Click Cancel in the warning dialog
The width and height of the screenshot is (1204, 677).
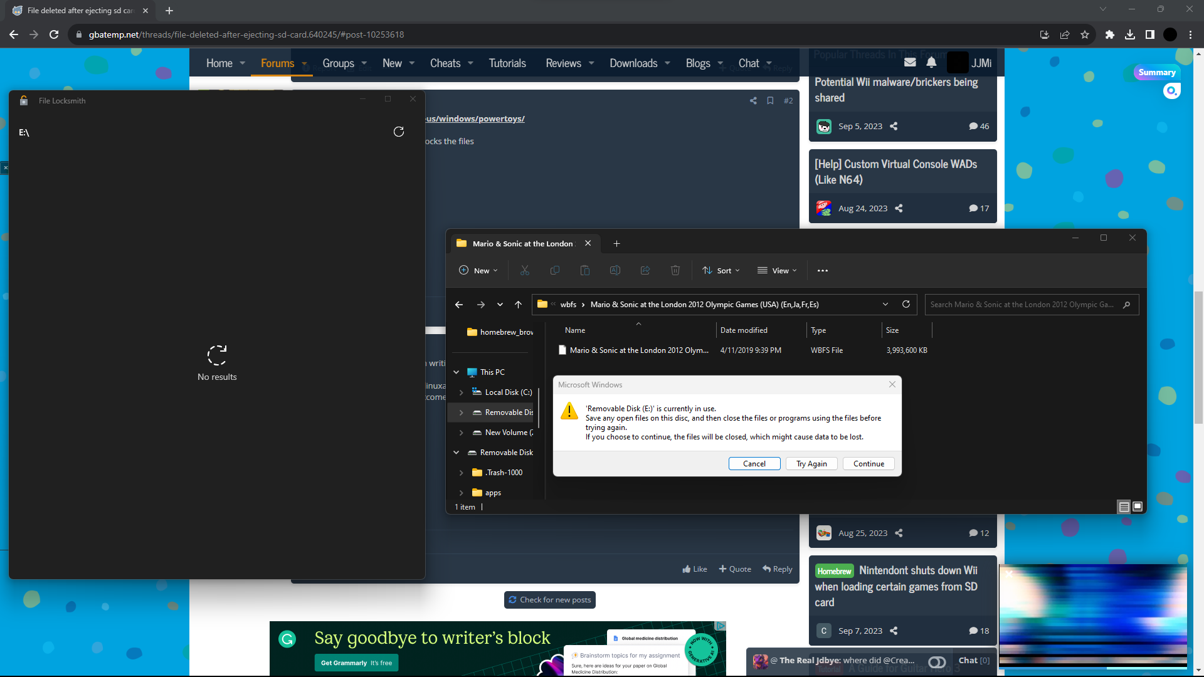tap(754, 464)
